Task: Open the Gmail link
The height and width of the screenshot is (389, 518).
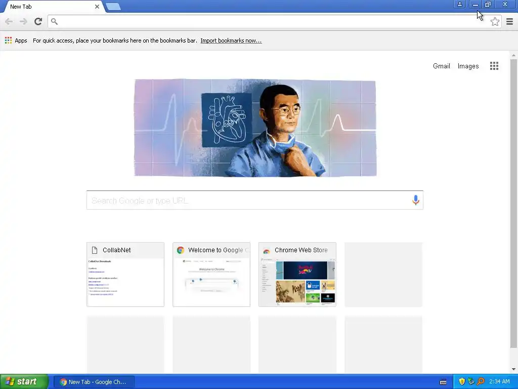Action: coord(441,66)
